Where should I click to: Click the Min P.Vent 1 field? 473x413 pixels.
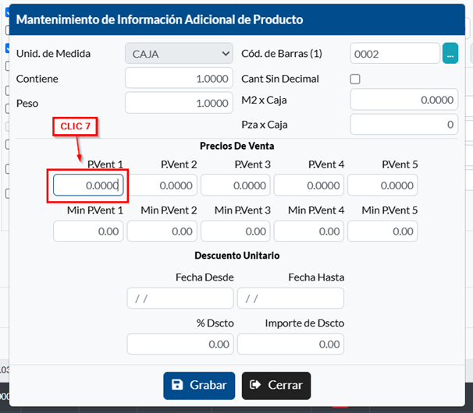[88, 231]
